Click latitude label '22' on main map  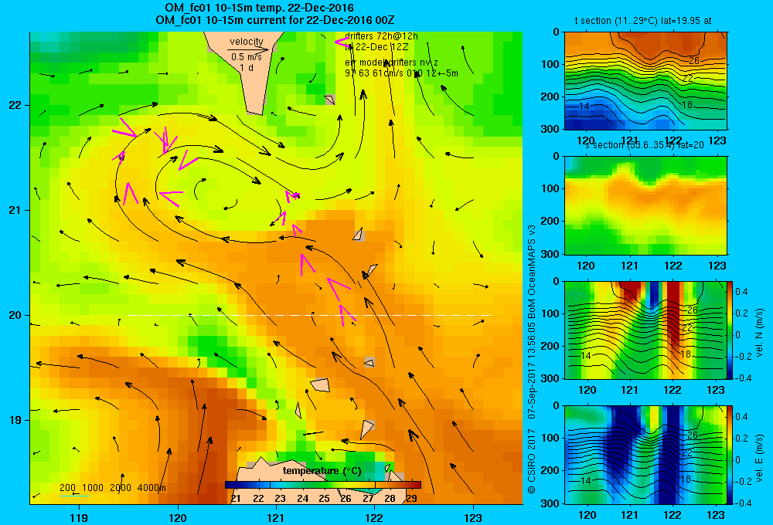coord(15,106)
